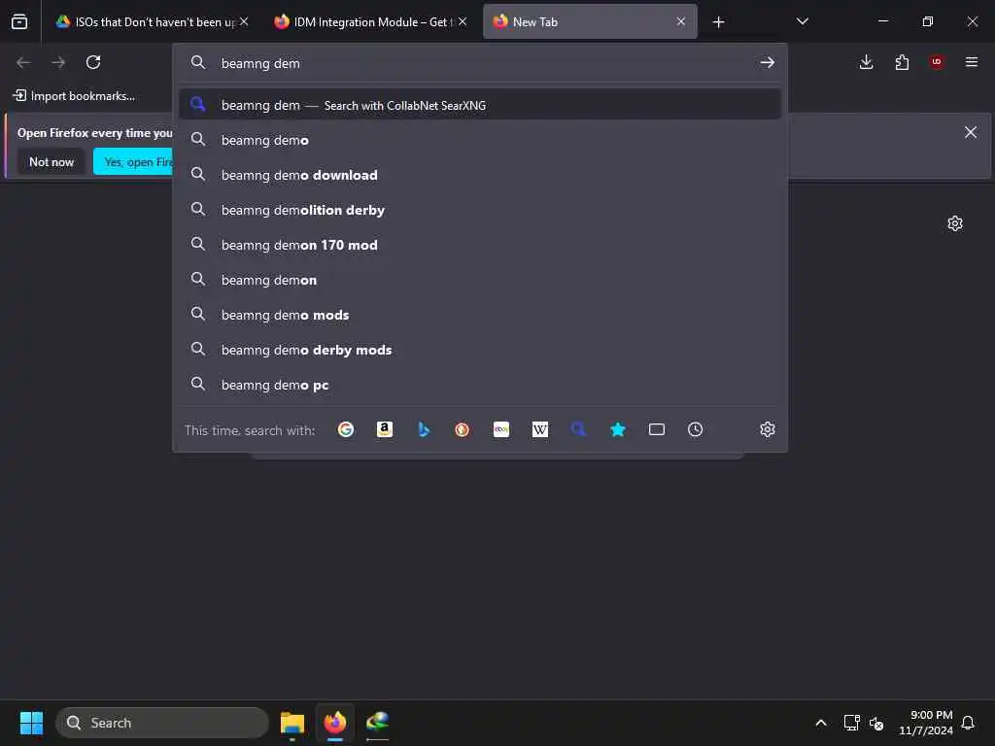
Task: Search this time with DuckDuckGo
Action: point(462,429)
